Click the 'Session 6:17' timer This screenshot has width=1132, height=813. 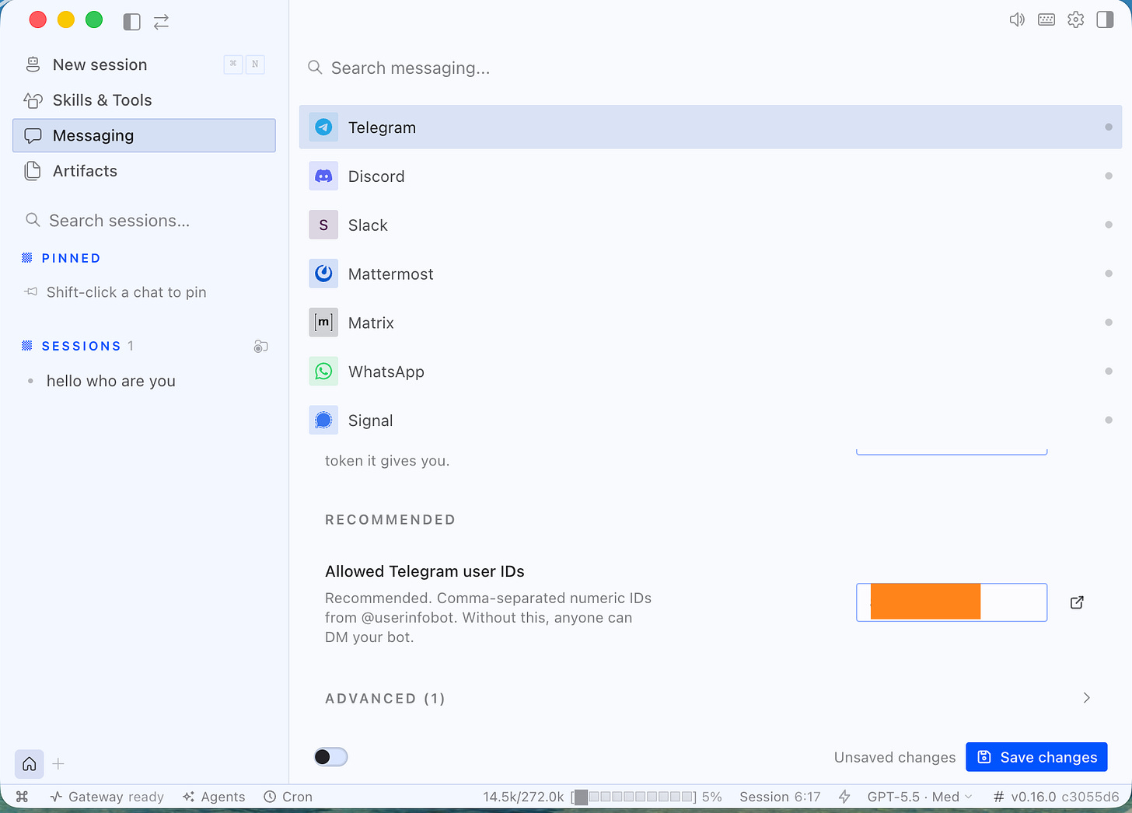tap(780, 797)
